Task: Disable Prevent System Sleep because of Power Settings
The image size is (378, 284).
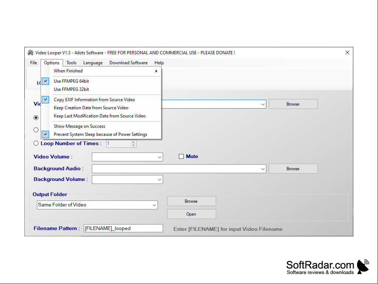Action: (x=101, y=134)
